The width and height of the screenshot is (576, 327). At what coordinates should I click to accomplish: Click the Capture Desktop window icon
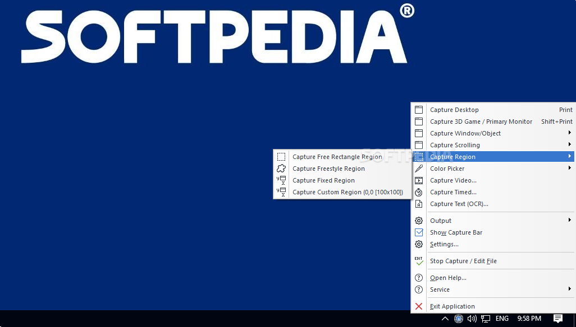click(419, 110)
